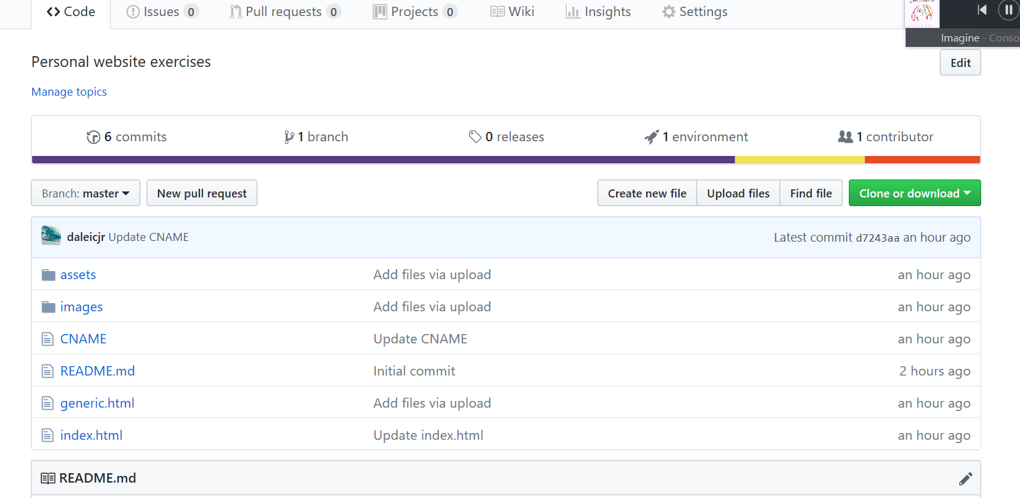Open the 1 environment page
This screenshot has height=498, width=1020.
[x=696, y=137]
